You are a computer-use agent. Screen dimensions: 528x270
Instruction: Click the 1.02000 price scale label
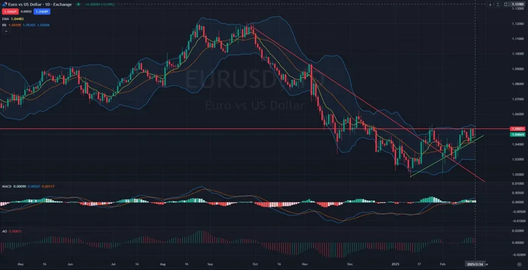[x=517, y=174]
